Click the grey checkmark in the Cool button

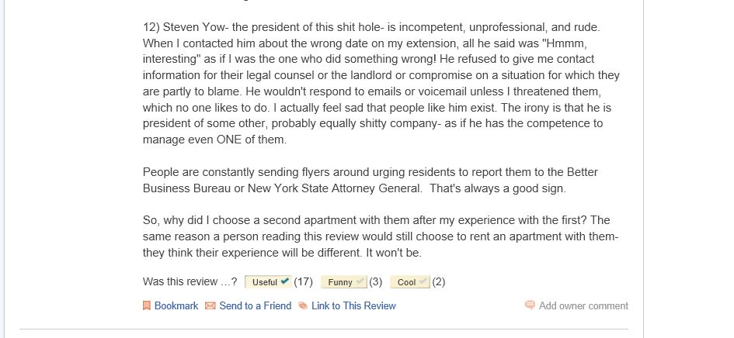coord(423,281)
